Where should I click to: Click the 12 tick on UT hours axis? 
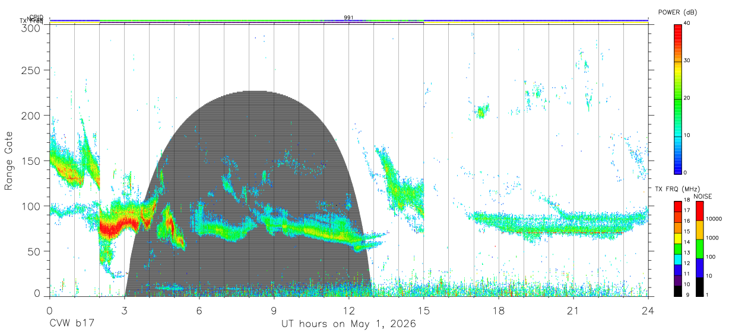(349, 311)
